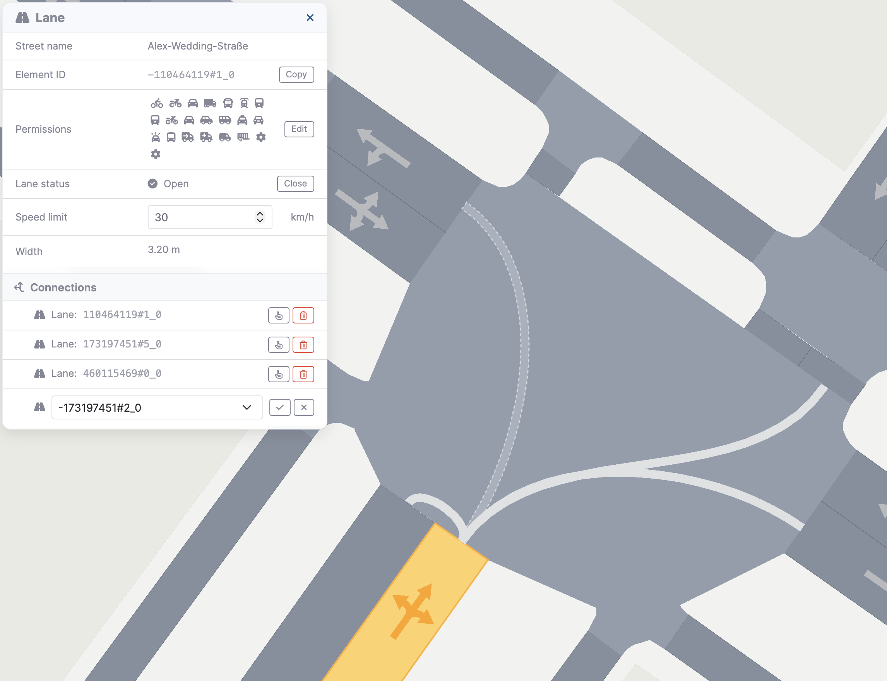The height and width of the screenshot is (681, 887).
Task: Pick lane 173197451#5_0 on the map
Action: click(x=279, y=345)
